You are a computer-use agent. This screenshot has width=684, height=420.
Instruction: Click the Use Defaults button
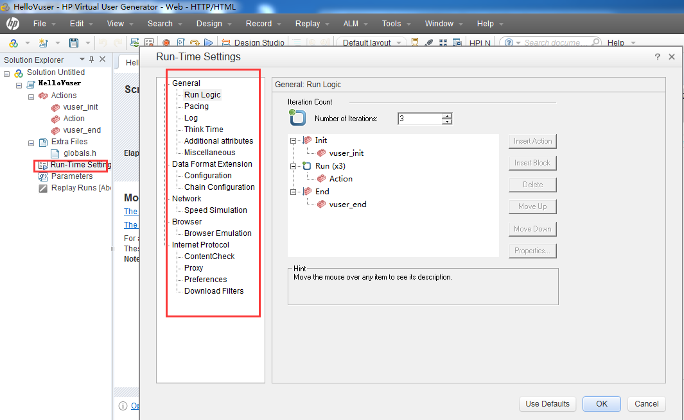pos(547,404)
